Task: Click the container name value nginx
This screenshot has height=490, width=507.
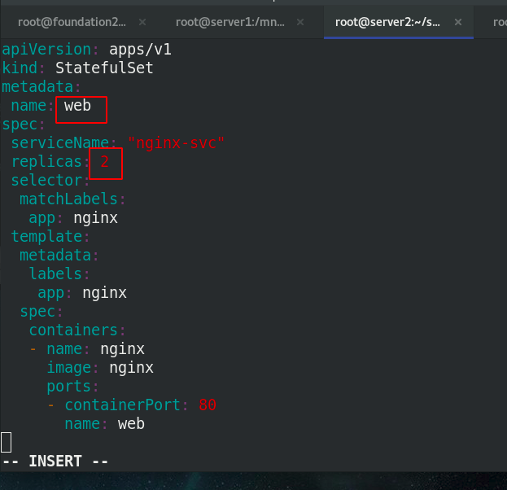Action: (122, 349)
